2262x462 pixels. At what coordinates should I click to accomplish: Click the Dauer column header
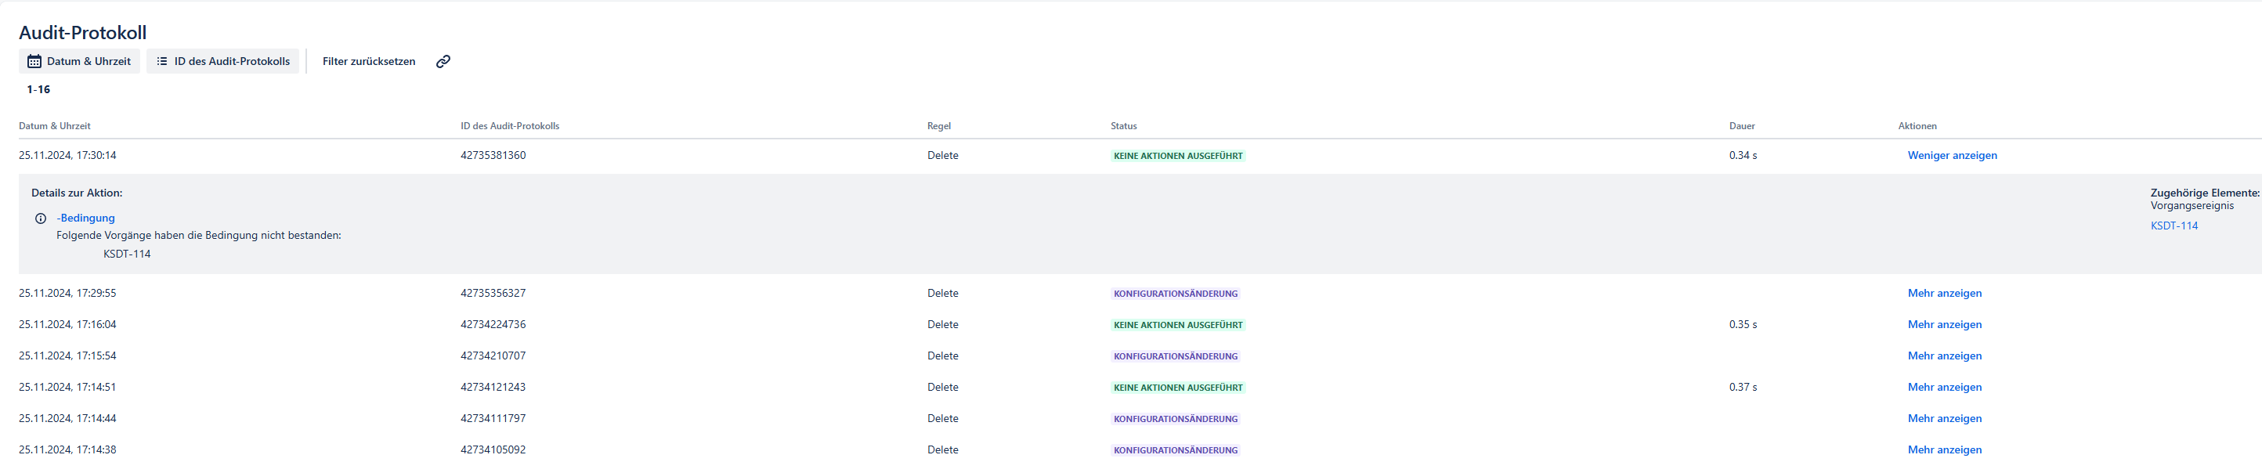click(1742, 127)
